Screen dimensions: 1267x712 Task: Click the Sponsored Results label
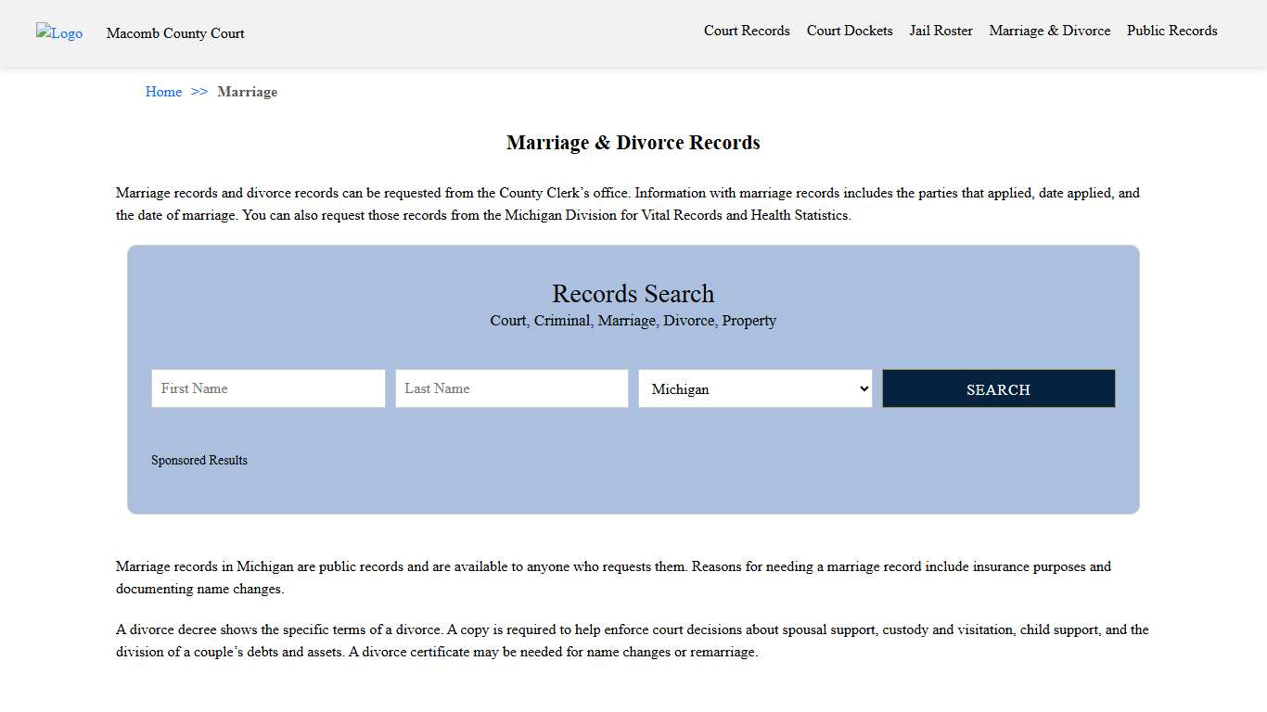(x=199, y=460)
